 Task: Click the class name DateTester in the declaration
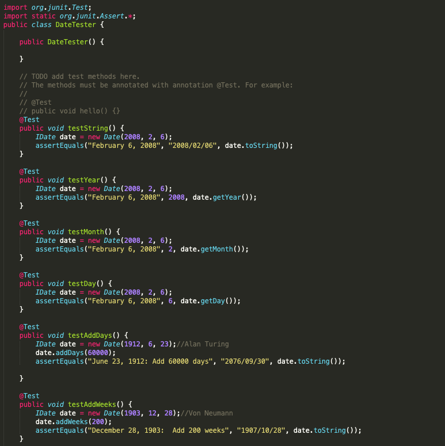click(x=75, y=25)
